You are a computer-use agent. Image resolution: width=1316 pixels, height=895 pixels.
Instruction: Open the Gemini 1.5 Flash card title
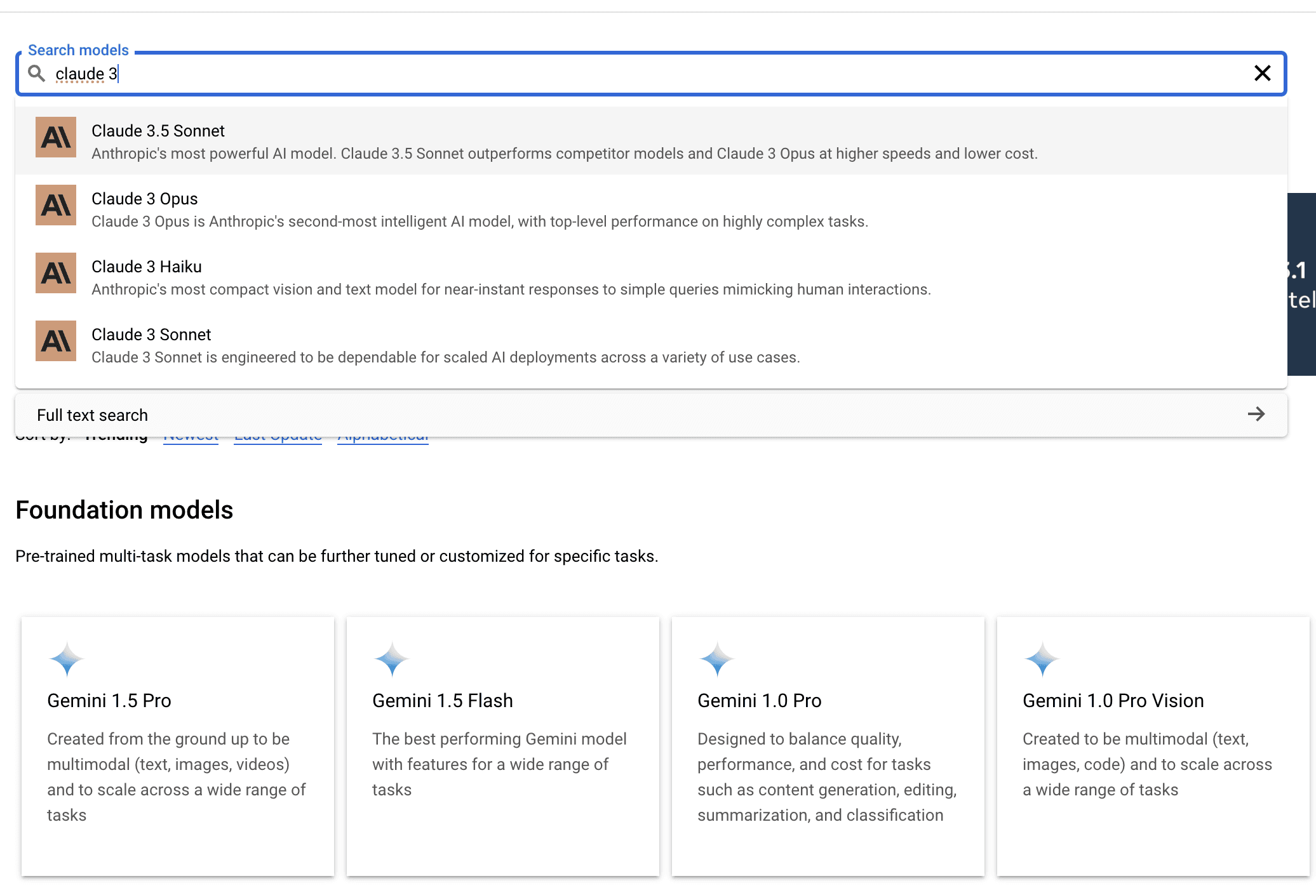pos(443,700)
